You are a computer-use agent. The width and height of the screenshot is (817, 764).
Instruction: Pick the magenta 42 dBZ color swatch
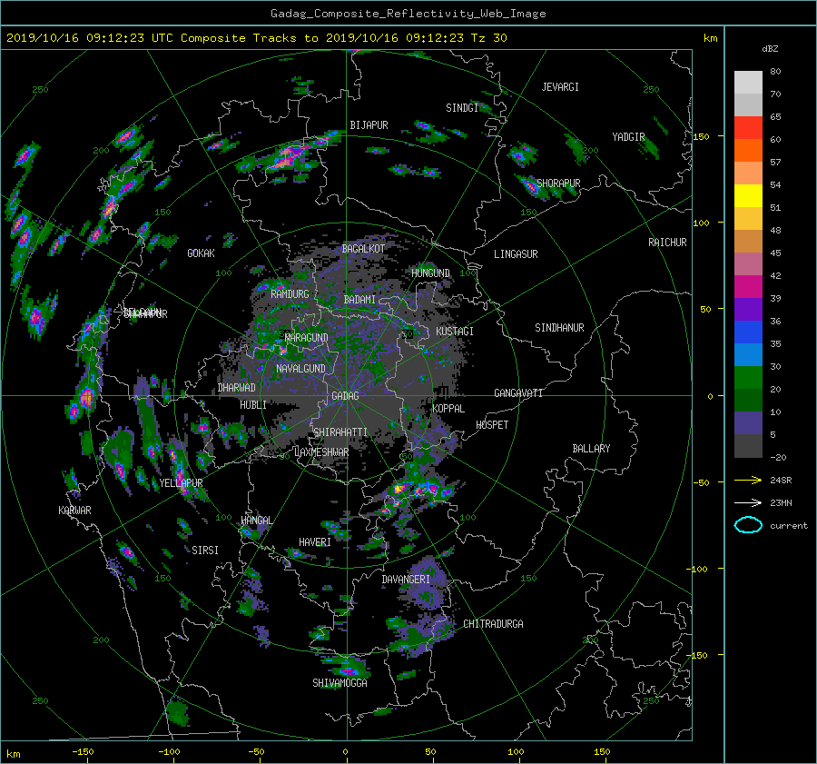pyautogui.click(x=748, y=286)
